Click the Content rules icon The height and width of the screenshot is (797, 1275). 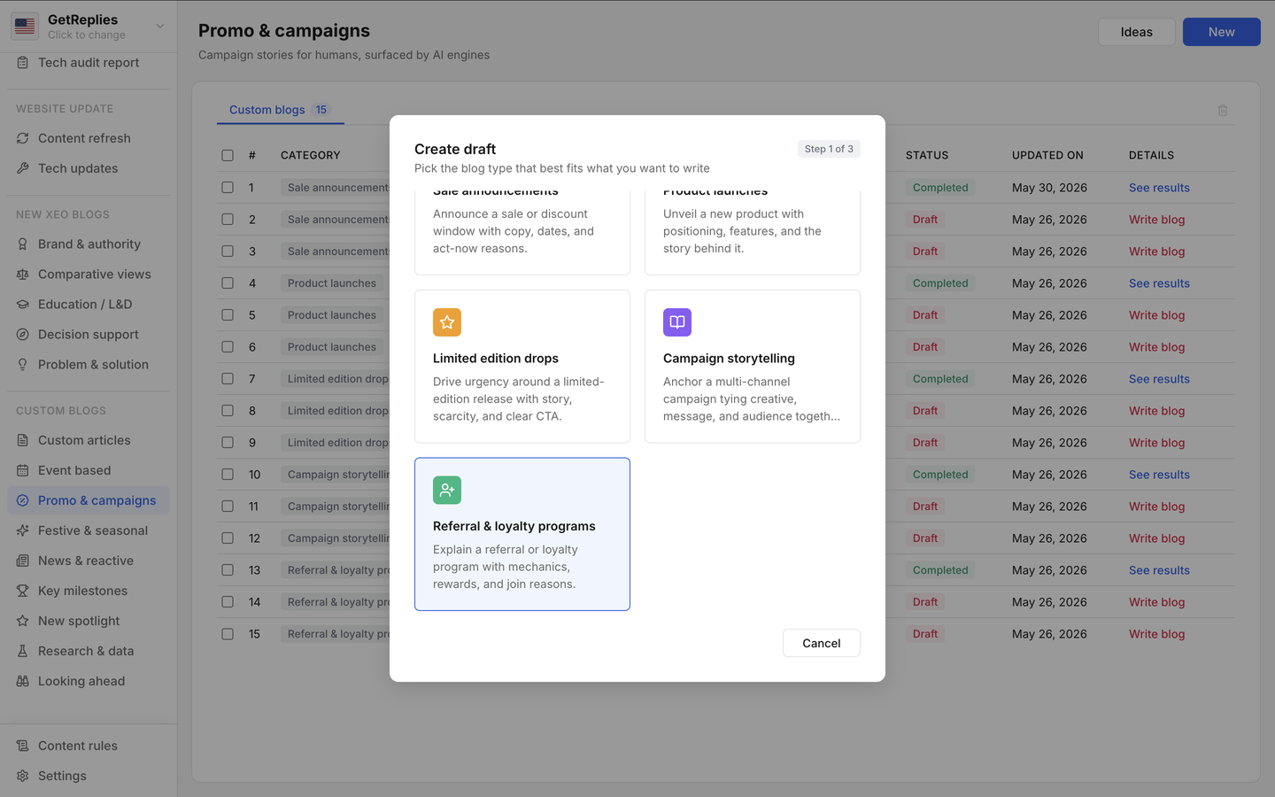[x=23, y=746]
